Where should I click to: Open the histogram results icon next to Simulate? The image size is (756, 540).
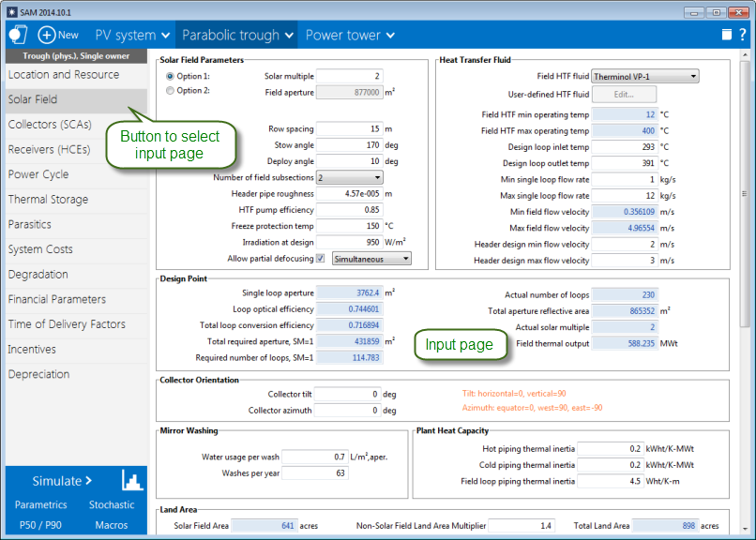click(131, 480)
